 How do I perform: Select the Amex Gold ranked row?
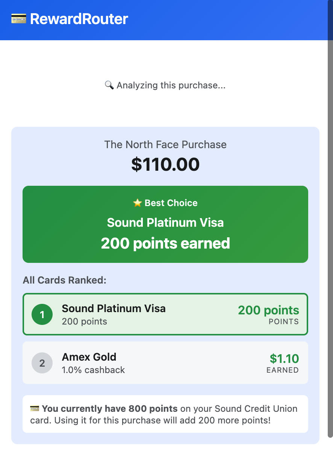[165, 363]
